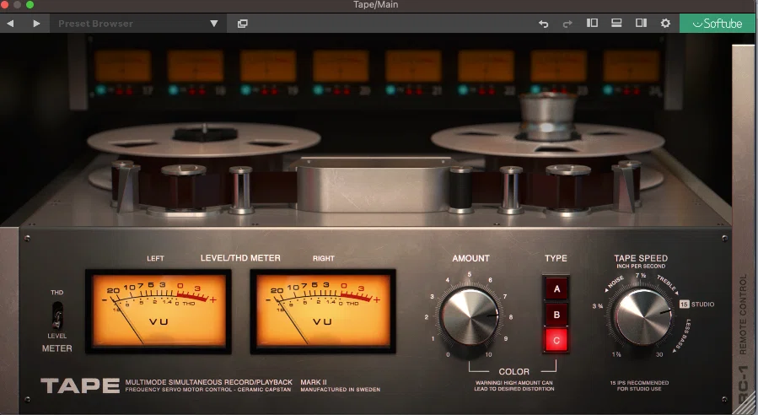Select tape type B

pos(556,315)
